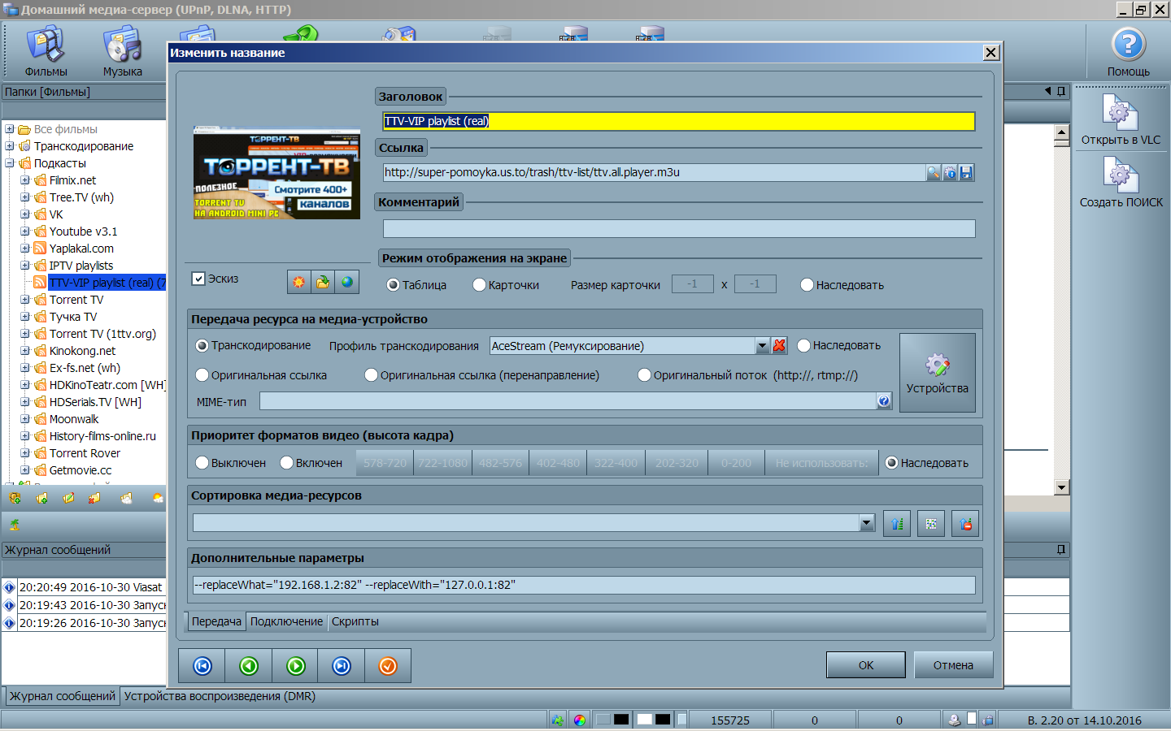Click the orange checkmark navigation button
Viewport: 1171px width, 731px height.
click(388, 666)
